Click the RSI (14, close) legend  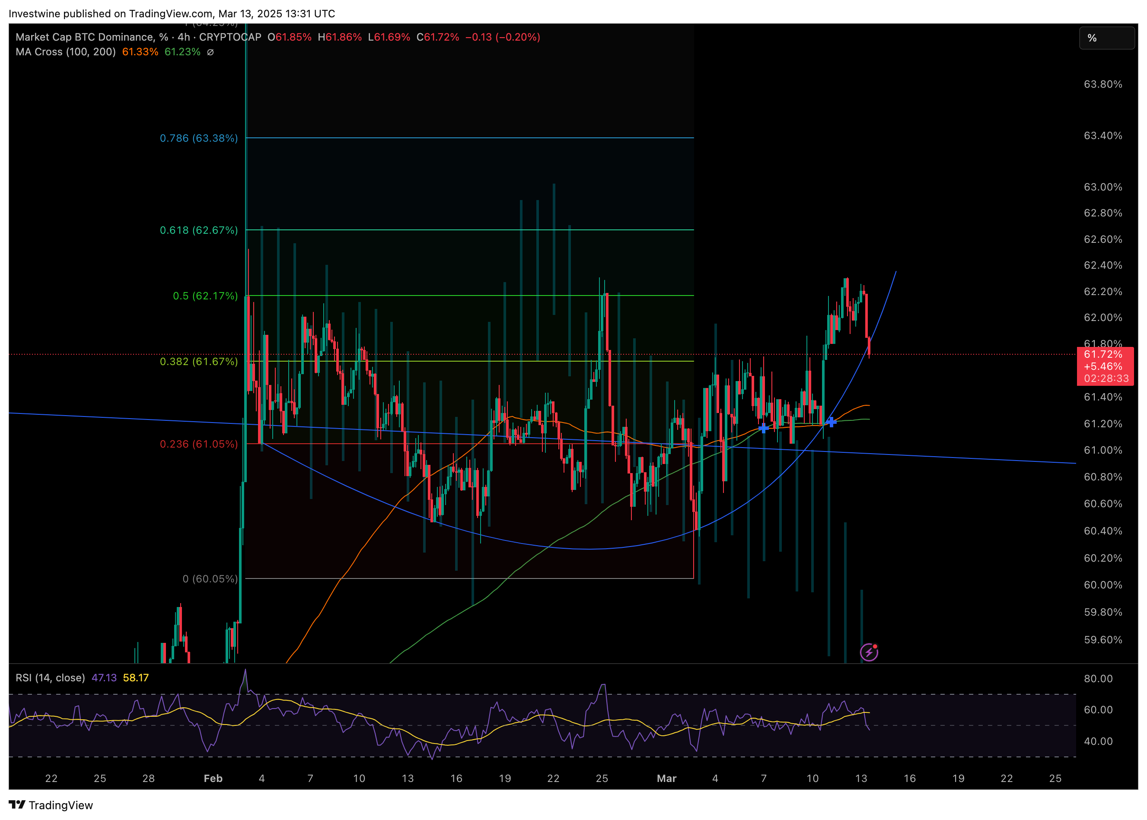click(50, 677)
